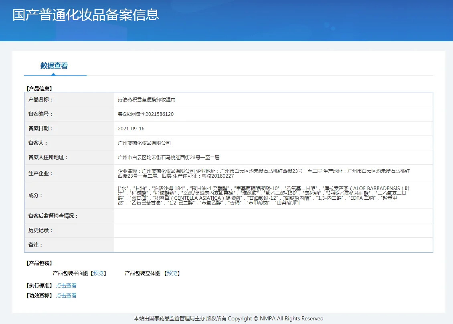The width and height of the screenshot is (453, 324).
Task: Select product name 诗泊薇积雪草便携卸妆湿巾
Action: pos(146,100)
